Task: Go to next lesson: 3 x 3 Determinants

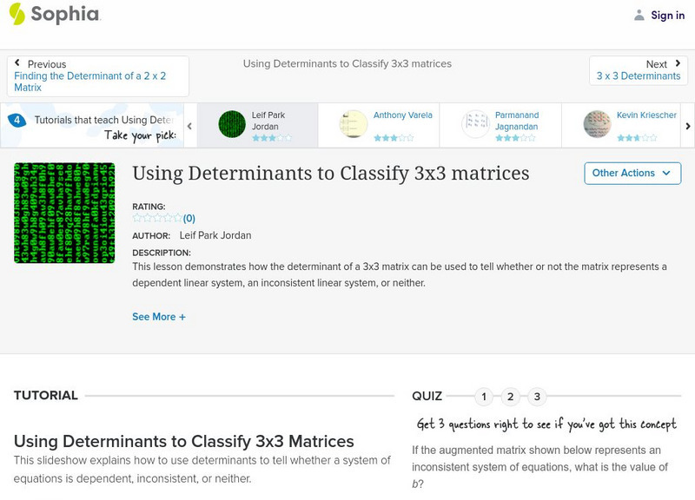Action: tap(639, 76)
